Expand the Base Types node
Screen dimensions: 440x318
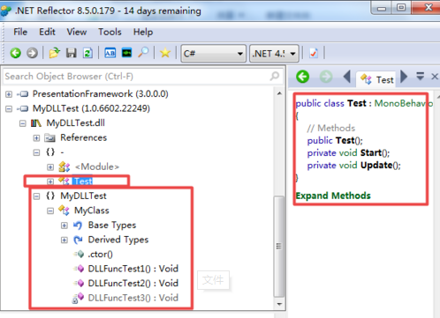(x=64, y=226)
